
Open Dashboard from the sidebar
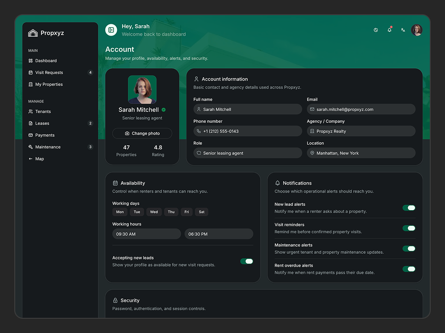tap(60, 61)
